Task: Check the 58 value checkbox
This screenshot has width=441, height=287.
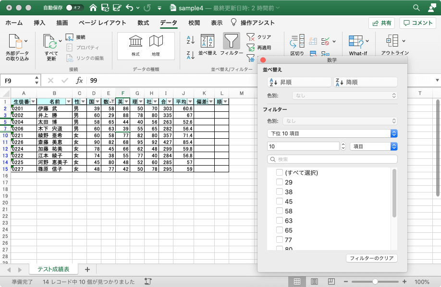Action: tap(279, 211)
